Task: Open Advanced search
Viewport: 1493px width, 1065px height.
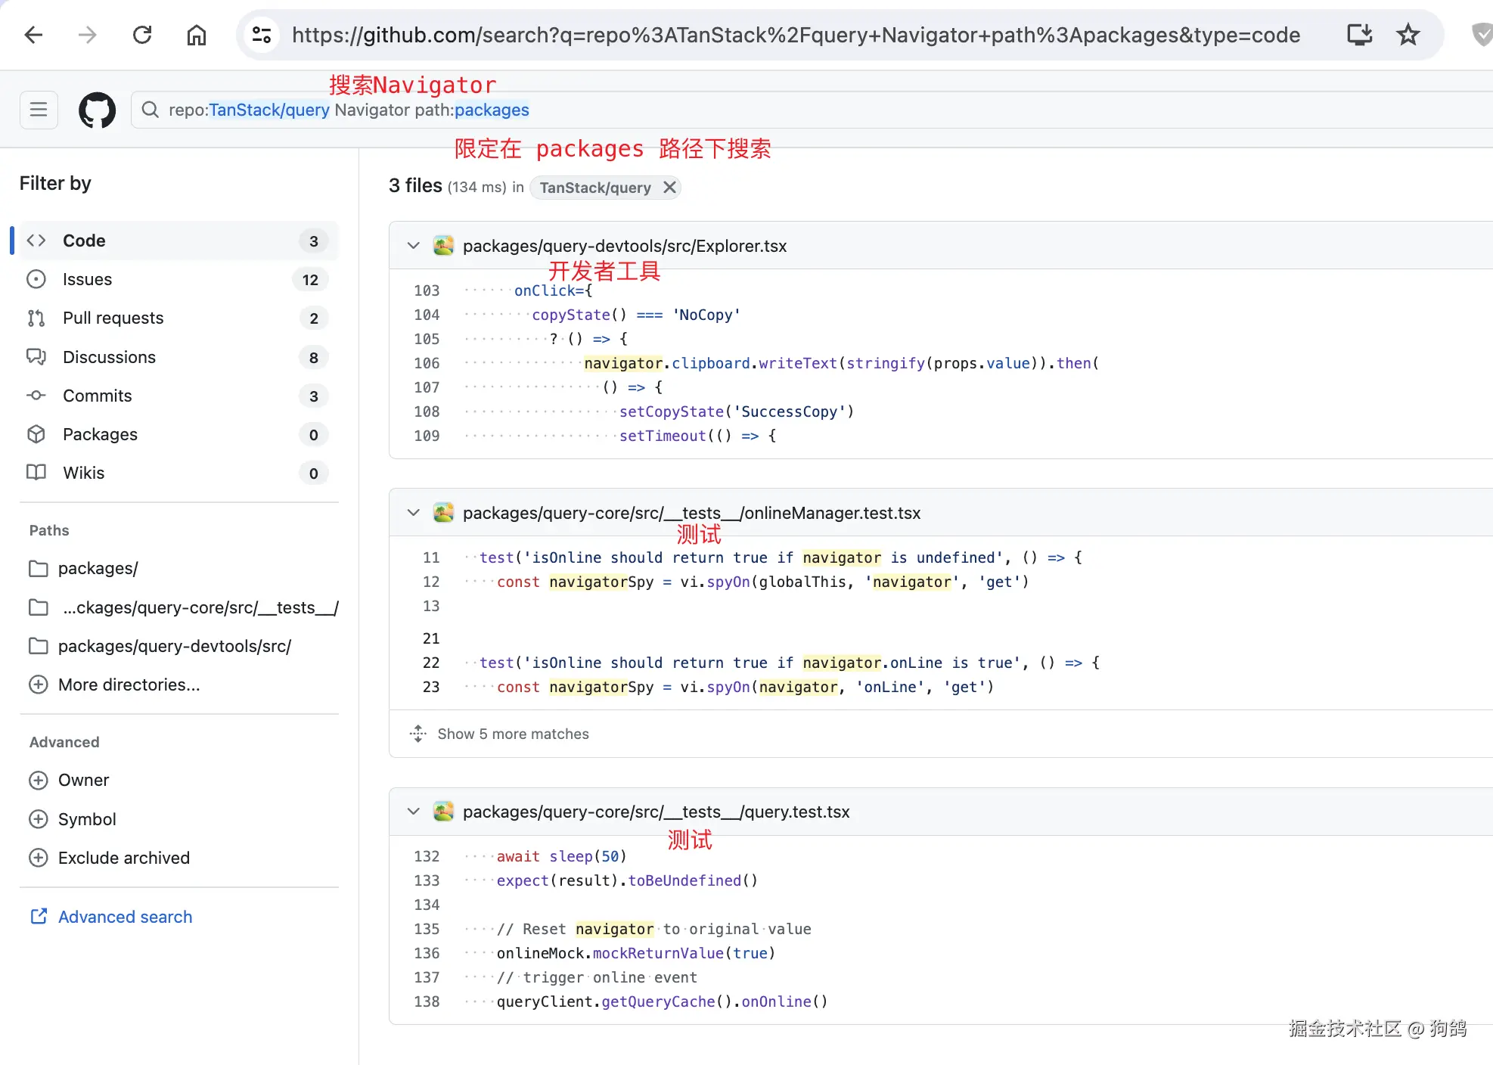Action: coord(125,917)
